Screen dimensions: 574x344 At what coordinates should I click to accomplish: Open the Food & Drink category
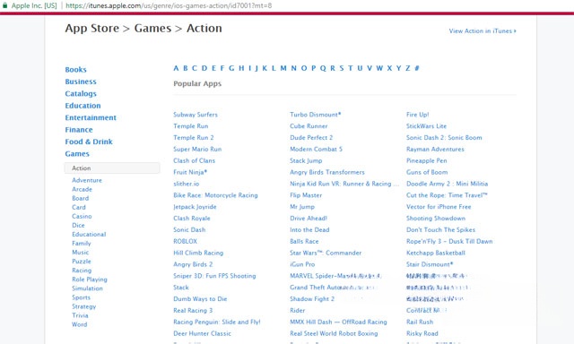pos(89,142)
